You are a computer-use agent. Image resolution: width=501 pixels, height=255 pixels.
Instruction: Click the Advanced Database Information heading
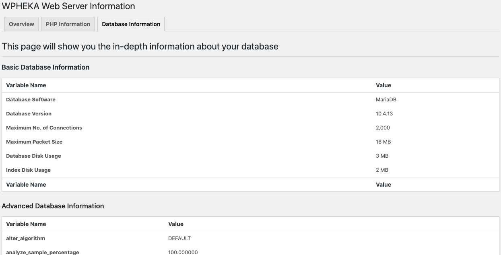53,206
